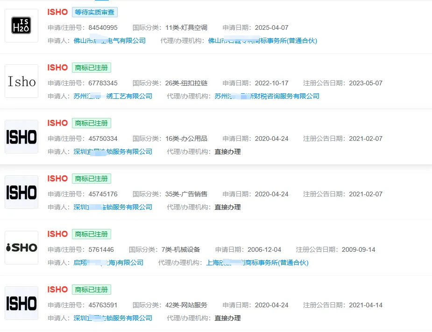Click the 35类-广告销售 classification text
Image resolution: width=432 pixels, height=332 pixels.
click(186, 194)
